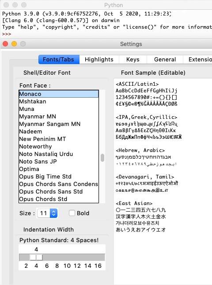Close the Settings window
Viewport: 212px width, 285px height.
tap(5, 44)
